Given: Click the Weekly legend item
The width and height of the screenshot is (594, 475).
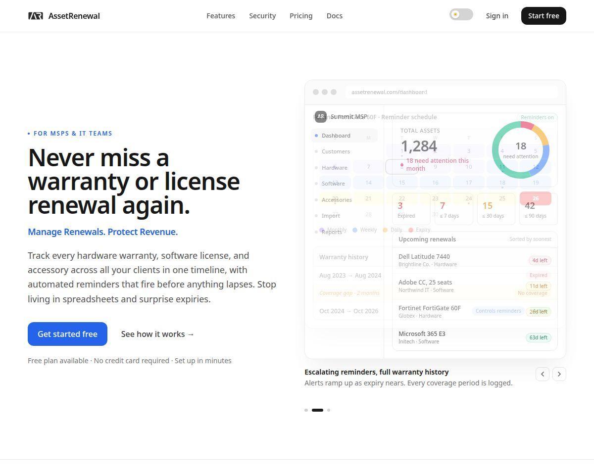Looking at the screenshot, I should [365, 230].
